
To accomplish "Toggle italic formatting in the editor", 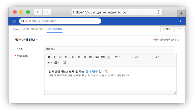I will pos(54,57).
